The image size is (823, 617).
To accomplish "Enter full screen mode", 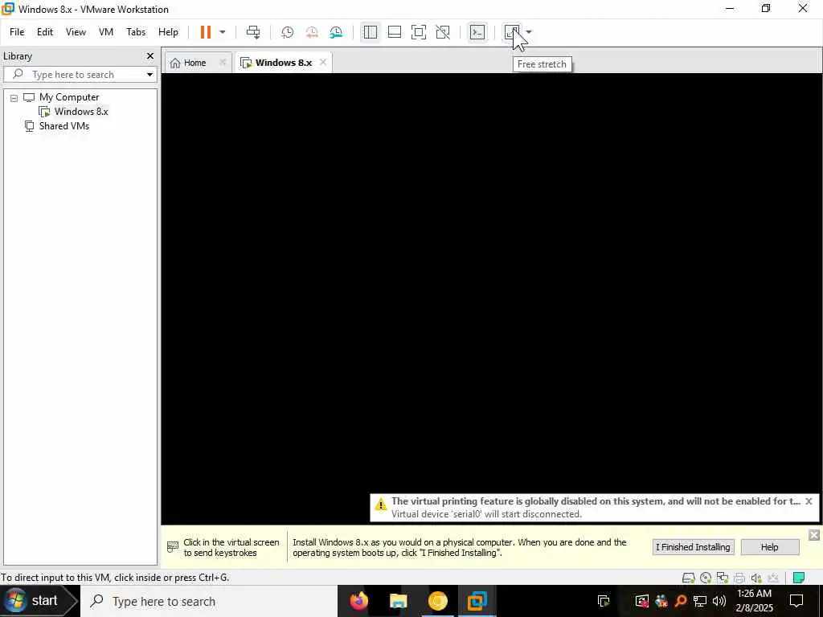I will click(x=418, y=32).
